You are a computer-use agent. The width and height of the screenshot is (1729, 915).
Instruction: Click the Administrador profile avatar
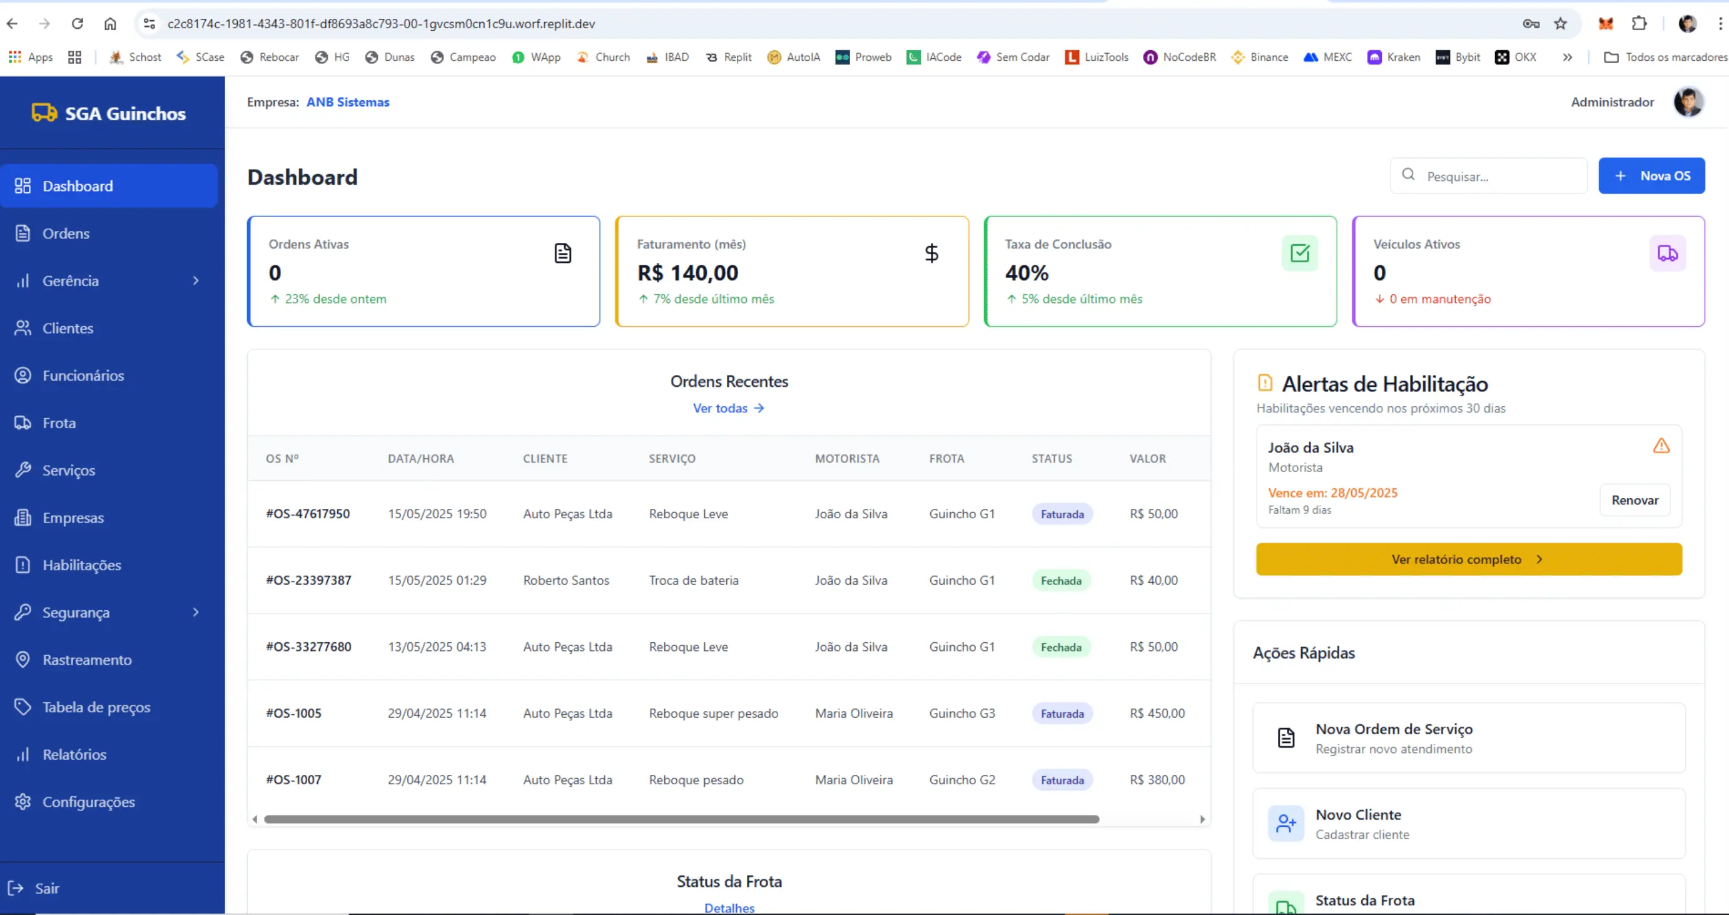click(x=1687, y=102)
